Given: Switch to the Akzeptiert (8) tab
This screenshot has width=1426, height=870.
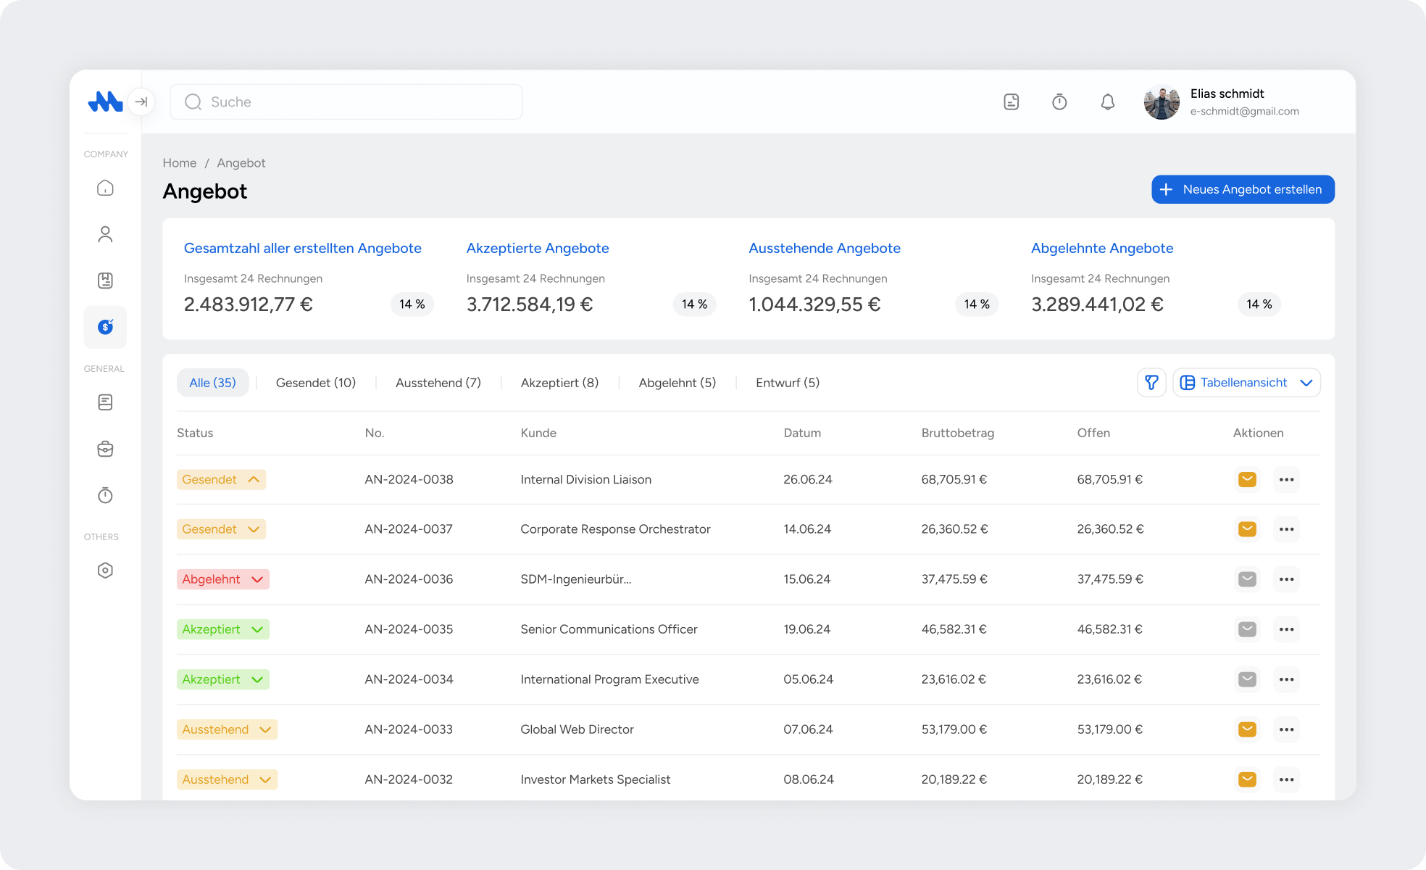Looking at the screenshot, I should (559, 383).
